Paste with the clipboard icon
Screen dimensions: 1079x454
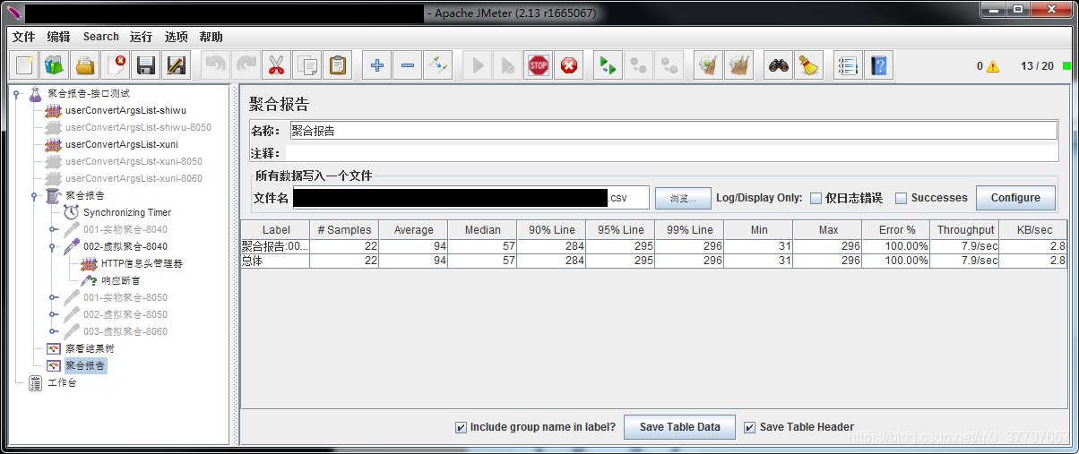pos(337,65)
